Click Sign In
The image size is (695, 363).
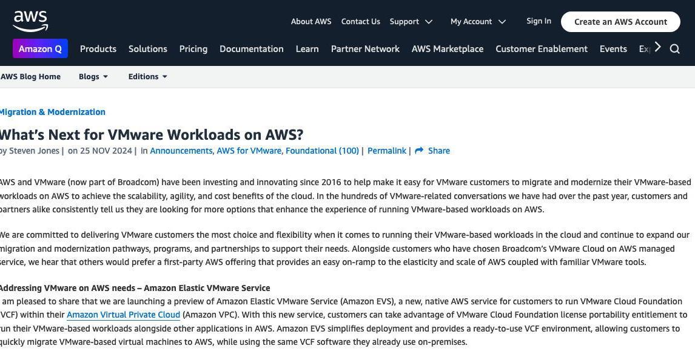[x=538, y=21]
